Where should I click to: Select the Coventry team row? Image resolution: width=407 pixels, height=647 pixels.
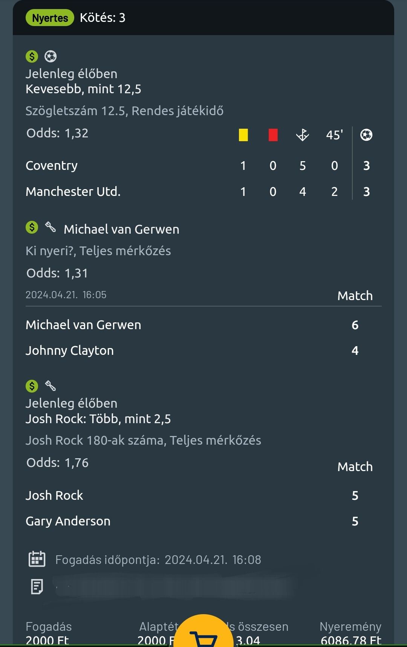[52, 166]
